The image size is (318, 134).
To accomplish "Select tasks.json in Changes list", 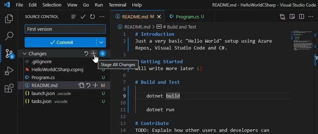I will pyautogui.click(x=64, y=101).
